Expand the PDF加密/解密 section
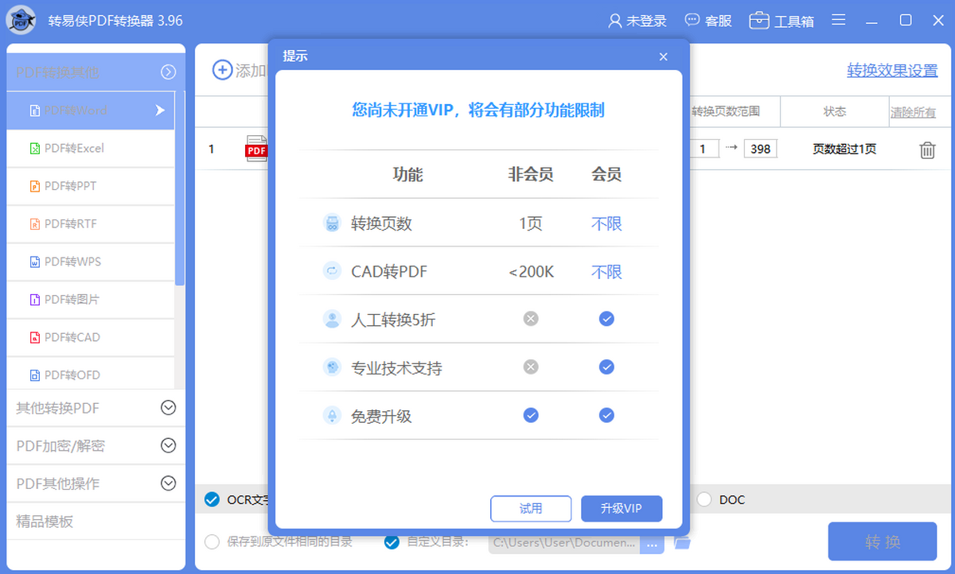Screen dimensions: 955x574 [95, 445]
